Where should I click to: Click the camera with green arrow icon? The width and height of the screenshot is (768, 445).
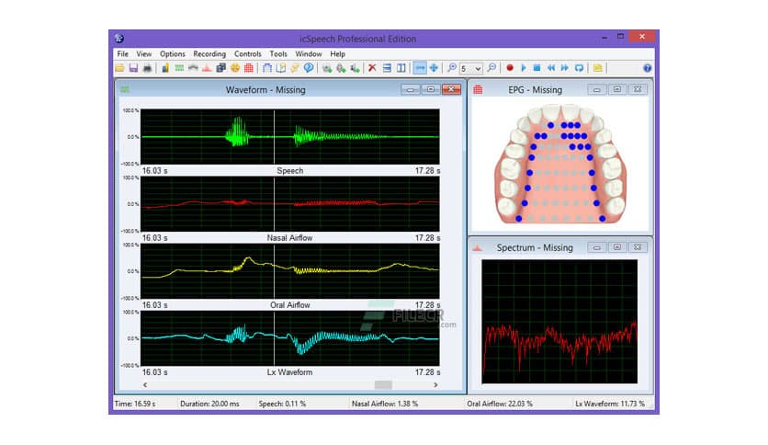[327, 68]
